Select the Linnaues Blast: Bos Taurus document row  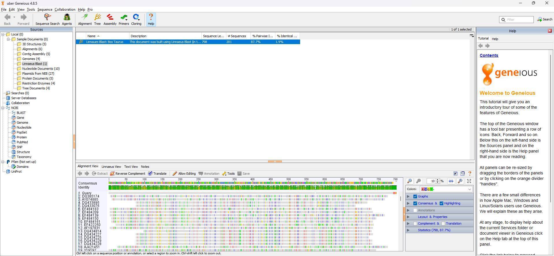point(188,42)
